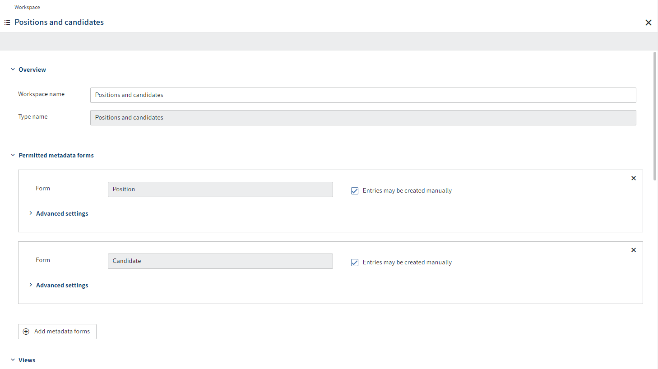Collapse the Overview section
The height and width of the screenshot is (369, 658).
[x=13, y=69]
